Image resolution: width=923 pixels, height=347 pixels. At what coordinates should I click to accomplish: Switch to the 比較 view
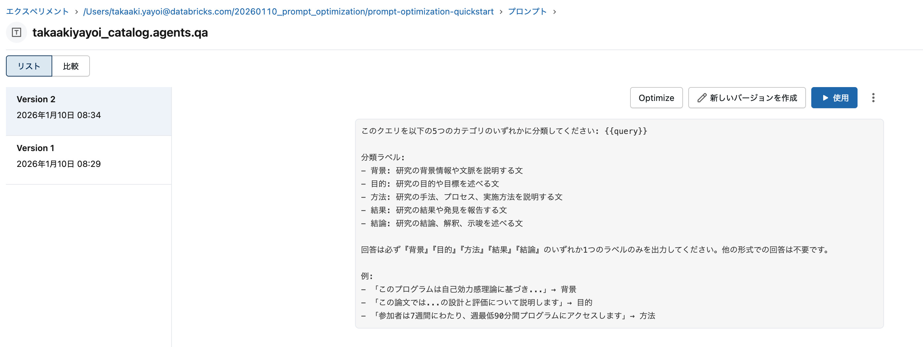click(x=71, y=66)
